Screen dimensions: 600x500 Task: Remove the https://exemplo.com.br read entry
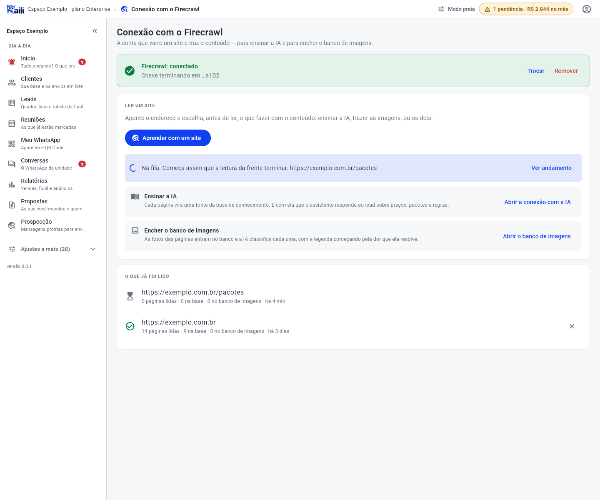(x=572, y=326)
